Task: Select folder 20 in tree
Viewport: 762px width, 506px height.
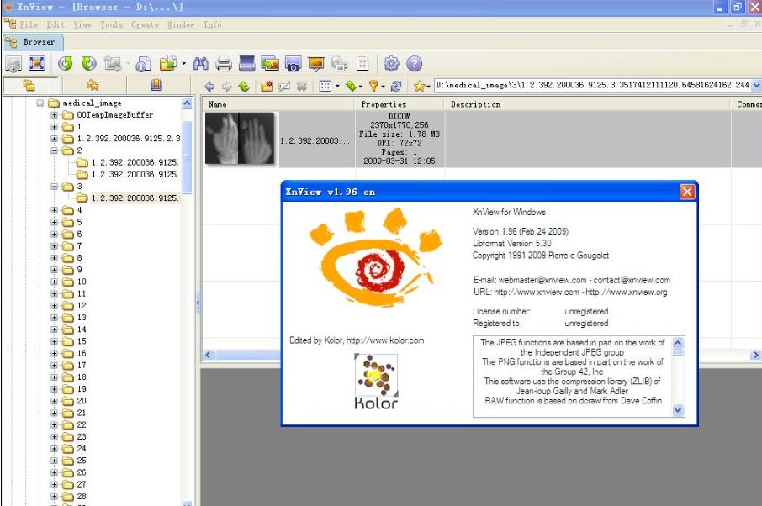Action: (x=81, y=401)
